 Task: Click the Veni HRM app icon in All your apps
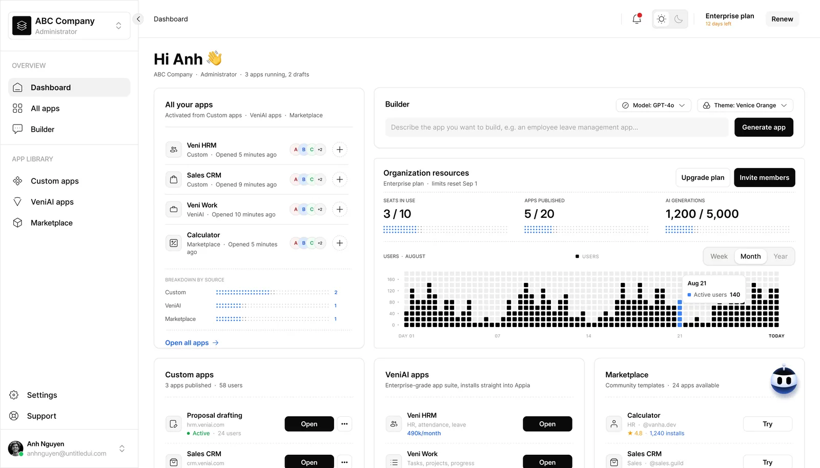pos(174,150)
